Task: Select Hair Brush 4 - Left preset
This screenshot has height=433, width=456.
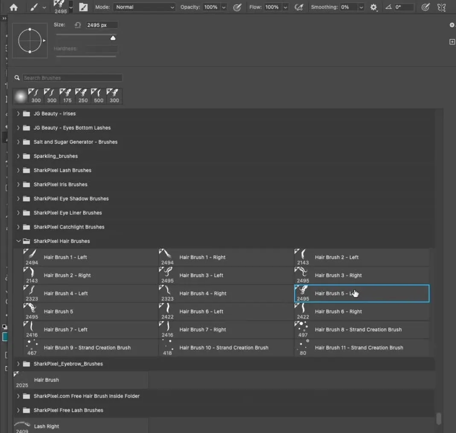Action: click(91, 294)
